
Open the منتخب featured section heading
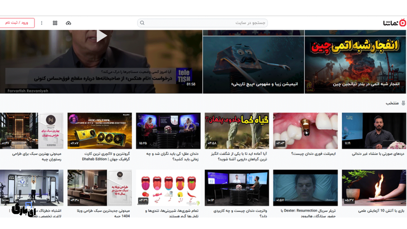point(392,103)
